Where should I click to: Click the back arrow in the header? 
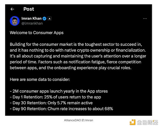12,9
